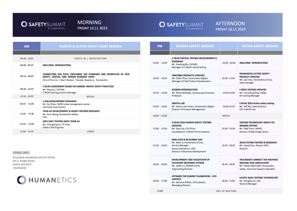Click Welcome Introduction in Active Safety column

click(253, 63)
